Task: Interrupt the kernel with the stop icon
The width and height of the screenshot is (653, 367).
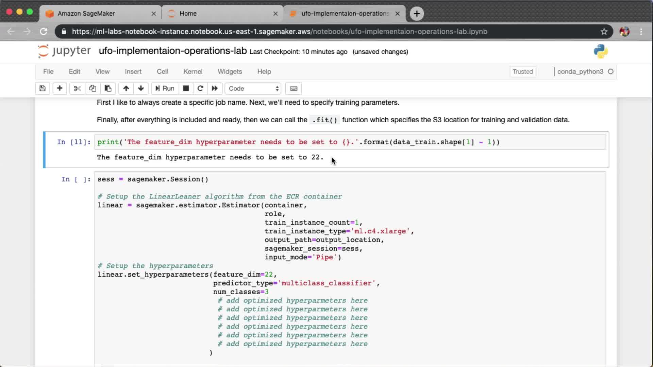Action: (186, 88)
